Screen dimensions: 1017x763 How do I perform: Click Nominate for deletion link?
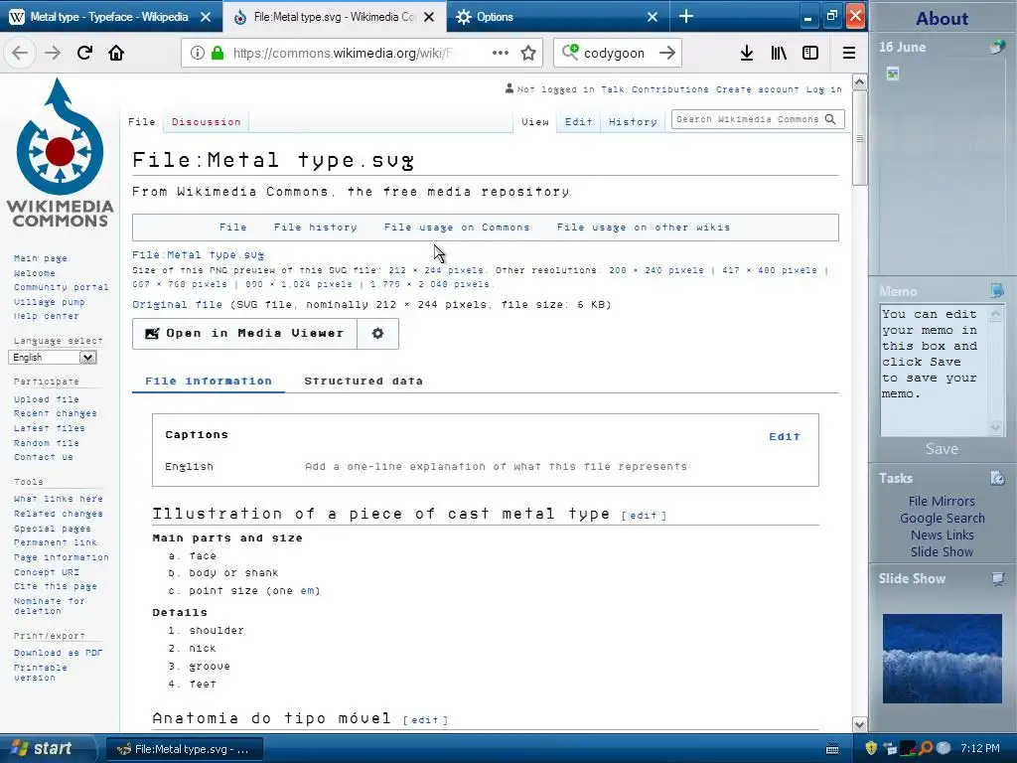50,605
